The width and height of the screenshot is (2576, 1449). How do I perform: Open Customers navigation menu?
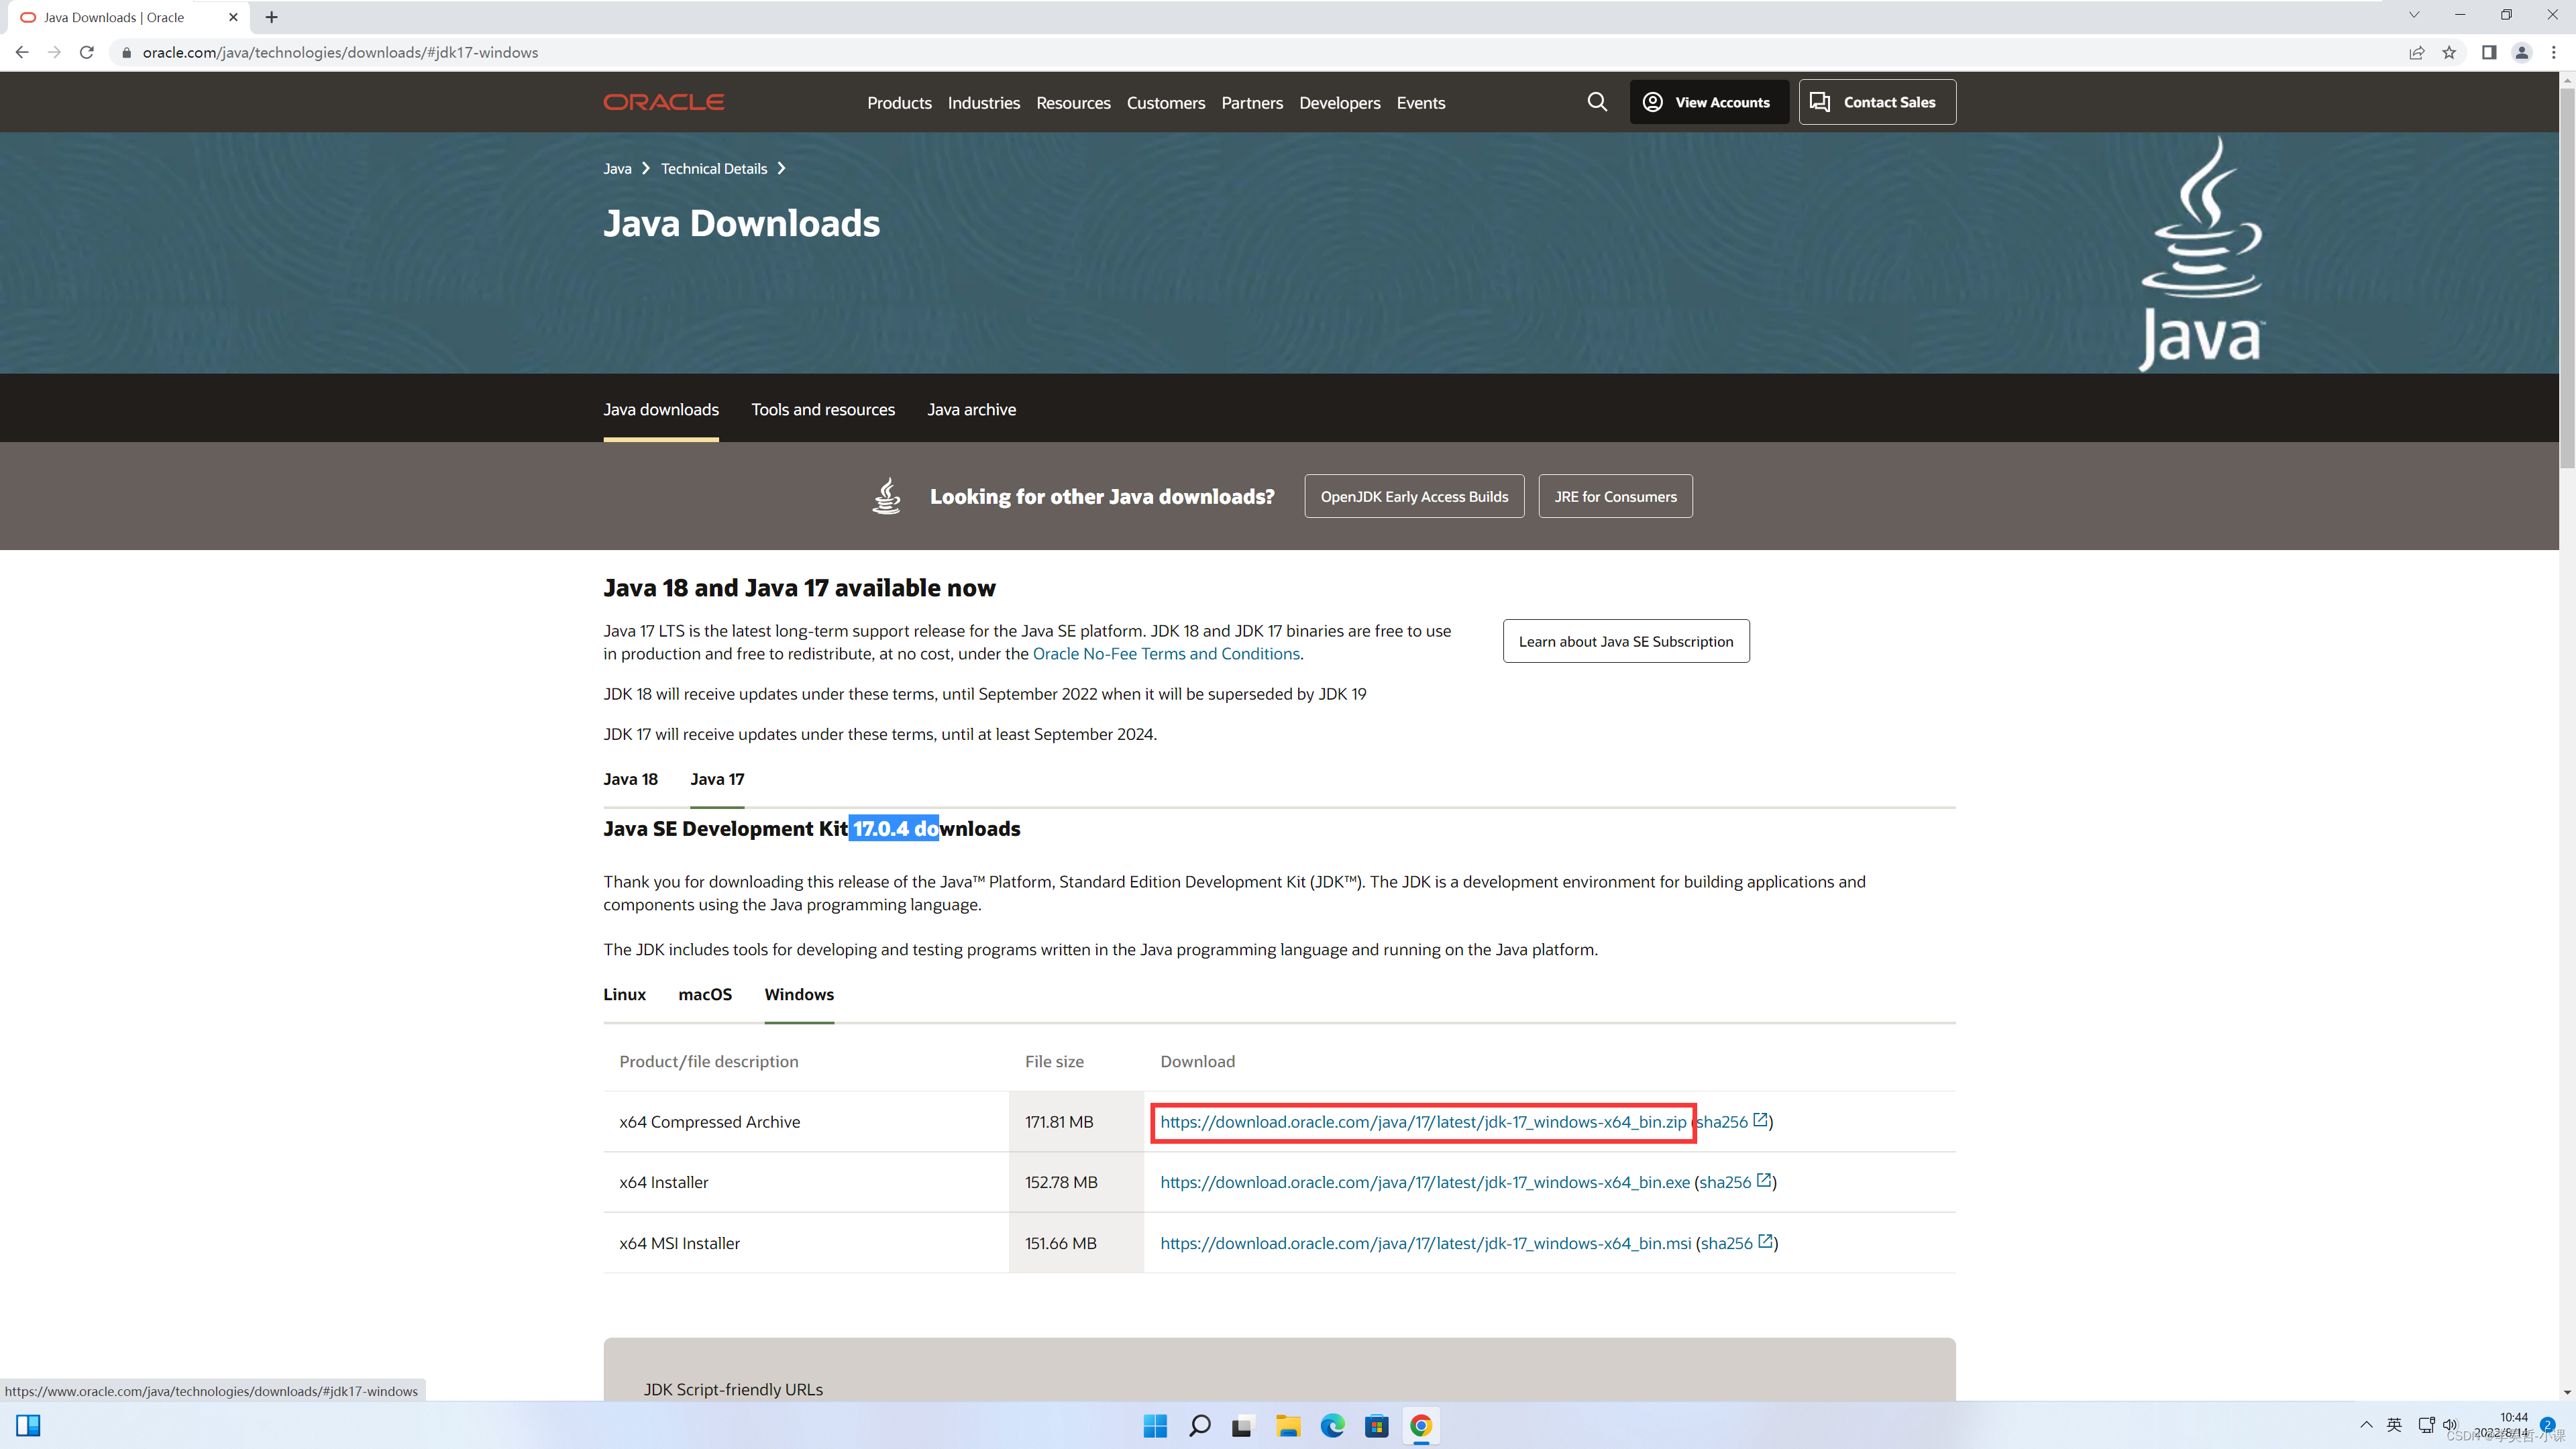1166,103
